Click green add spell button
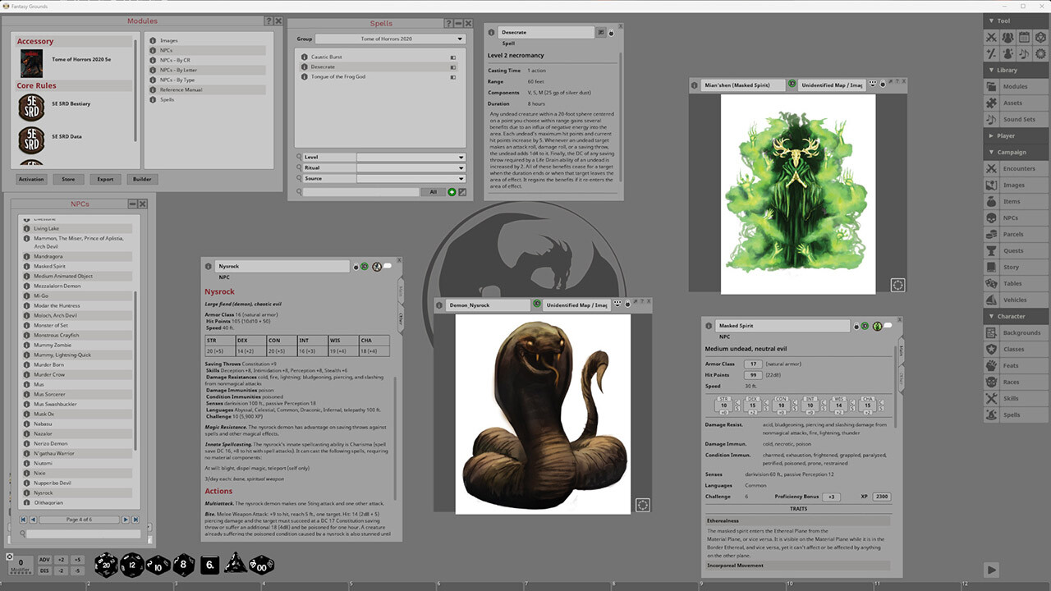 pos(452,192)
